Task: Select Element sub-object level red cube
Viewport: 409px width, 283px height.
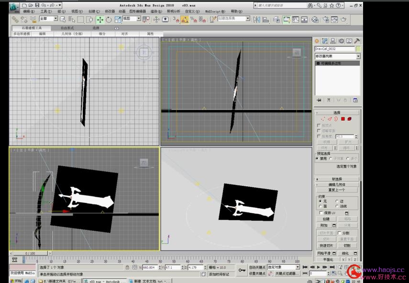Action: [x=349, y=119]
